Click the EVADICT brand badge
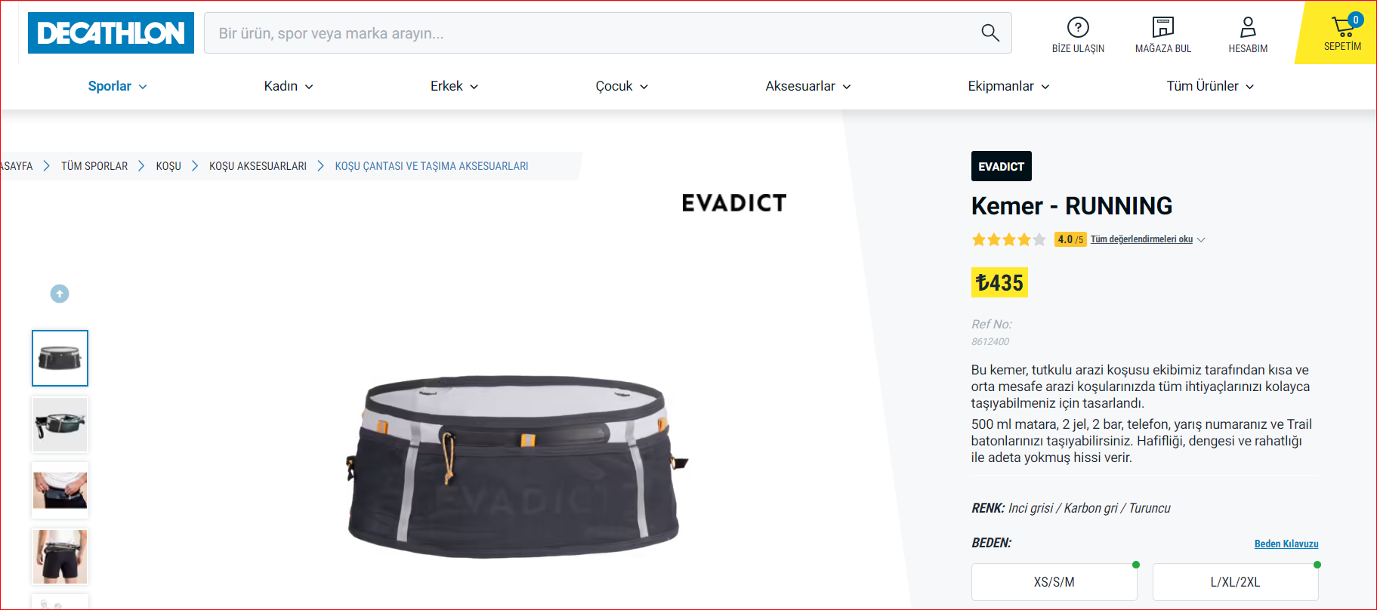The height and width of the screenshot is (610, 1377). [1001, 166]
